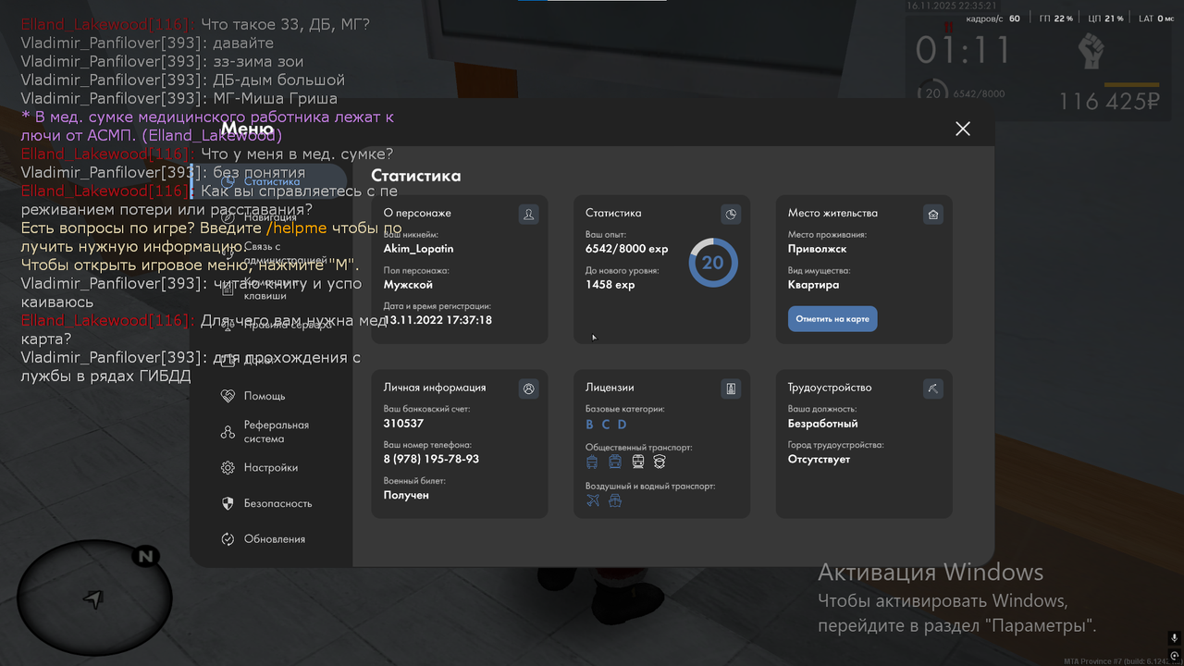
Task: Click the gear icon beside Настройки
Action: click(228, 468)
